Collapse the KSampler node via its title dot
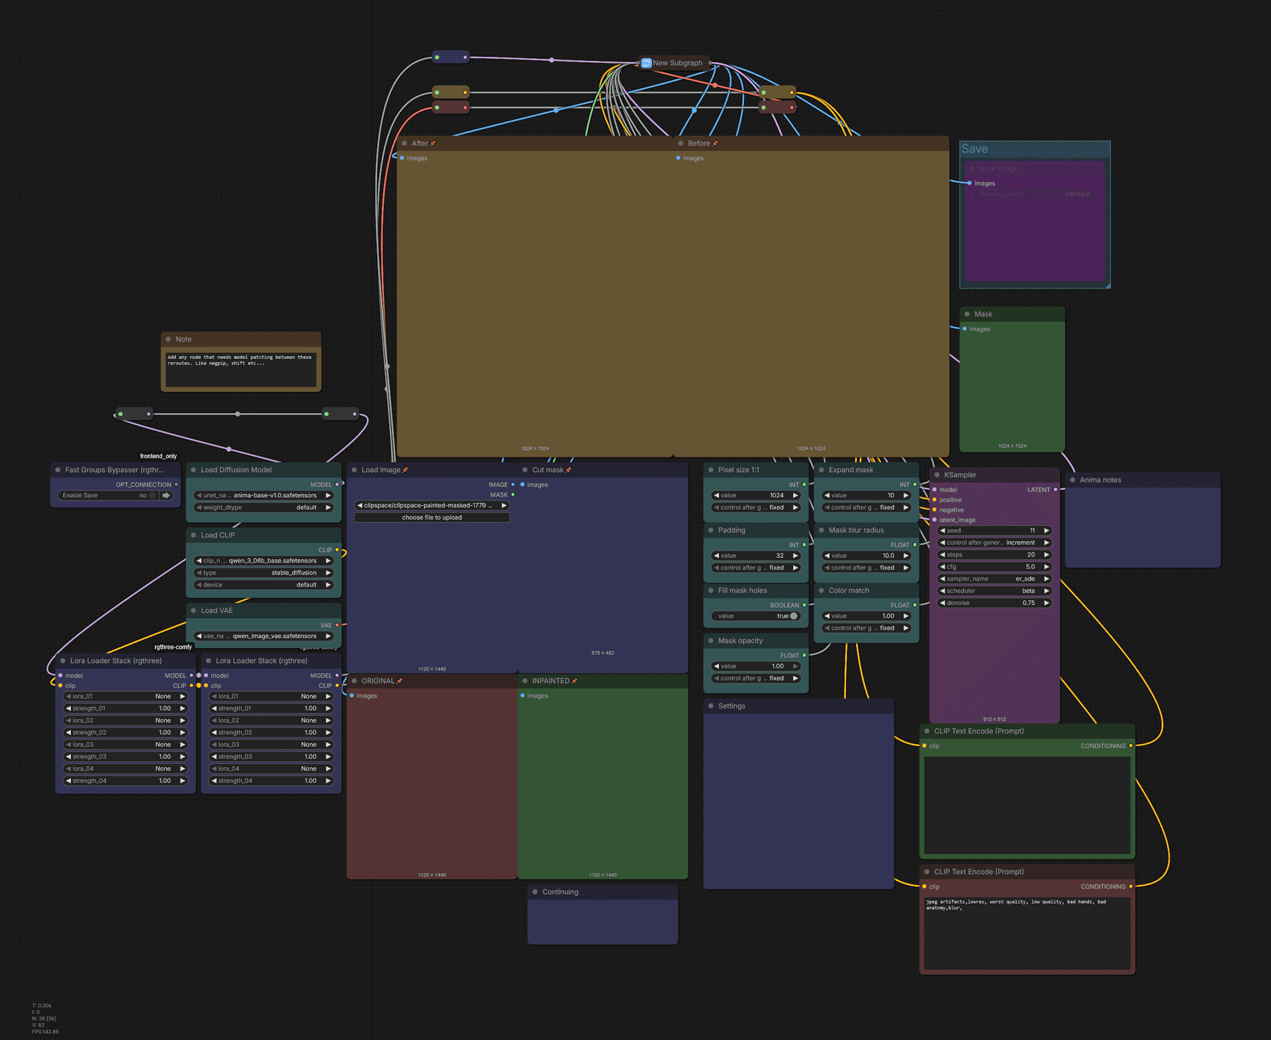 [x=937, y=475]
